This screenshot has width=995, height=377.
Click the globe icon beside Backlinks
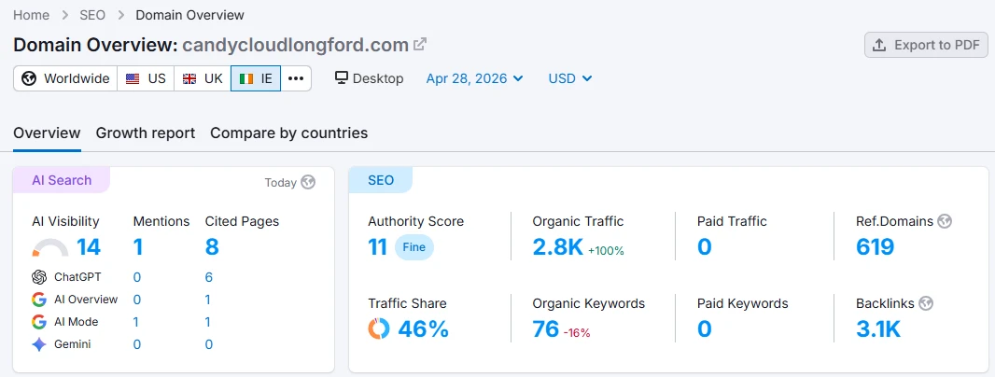[x=926, y=303]
